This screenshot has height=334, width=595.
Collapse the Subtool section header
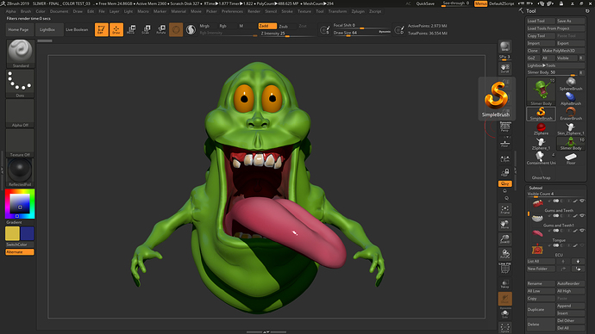535,188
